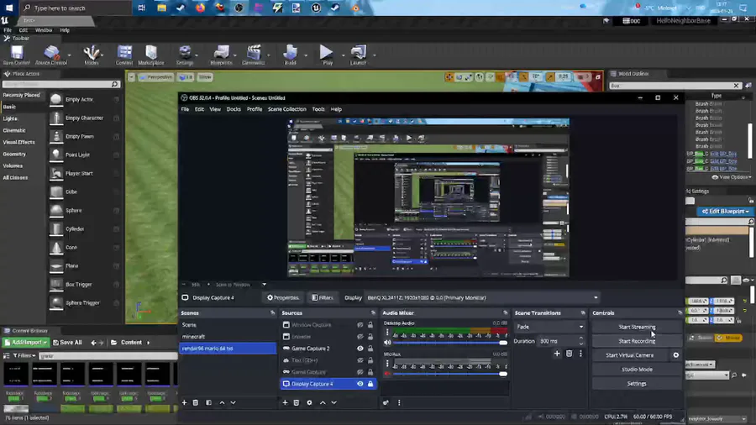Open source properties gear icon below Sources list
The width and height of the screenshot is (756, 425).
(x=309, y=402)
